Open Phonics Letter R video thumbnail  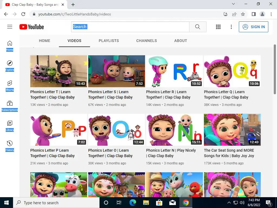(x=174, y=71)
